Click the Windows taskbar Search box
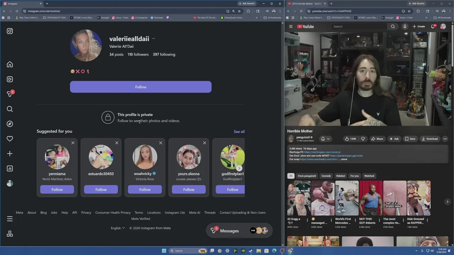454x255 pixels. (188, 251)
